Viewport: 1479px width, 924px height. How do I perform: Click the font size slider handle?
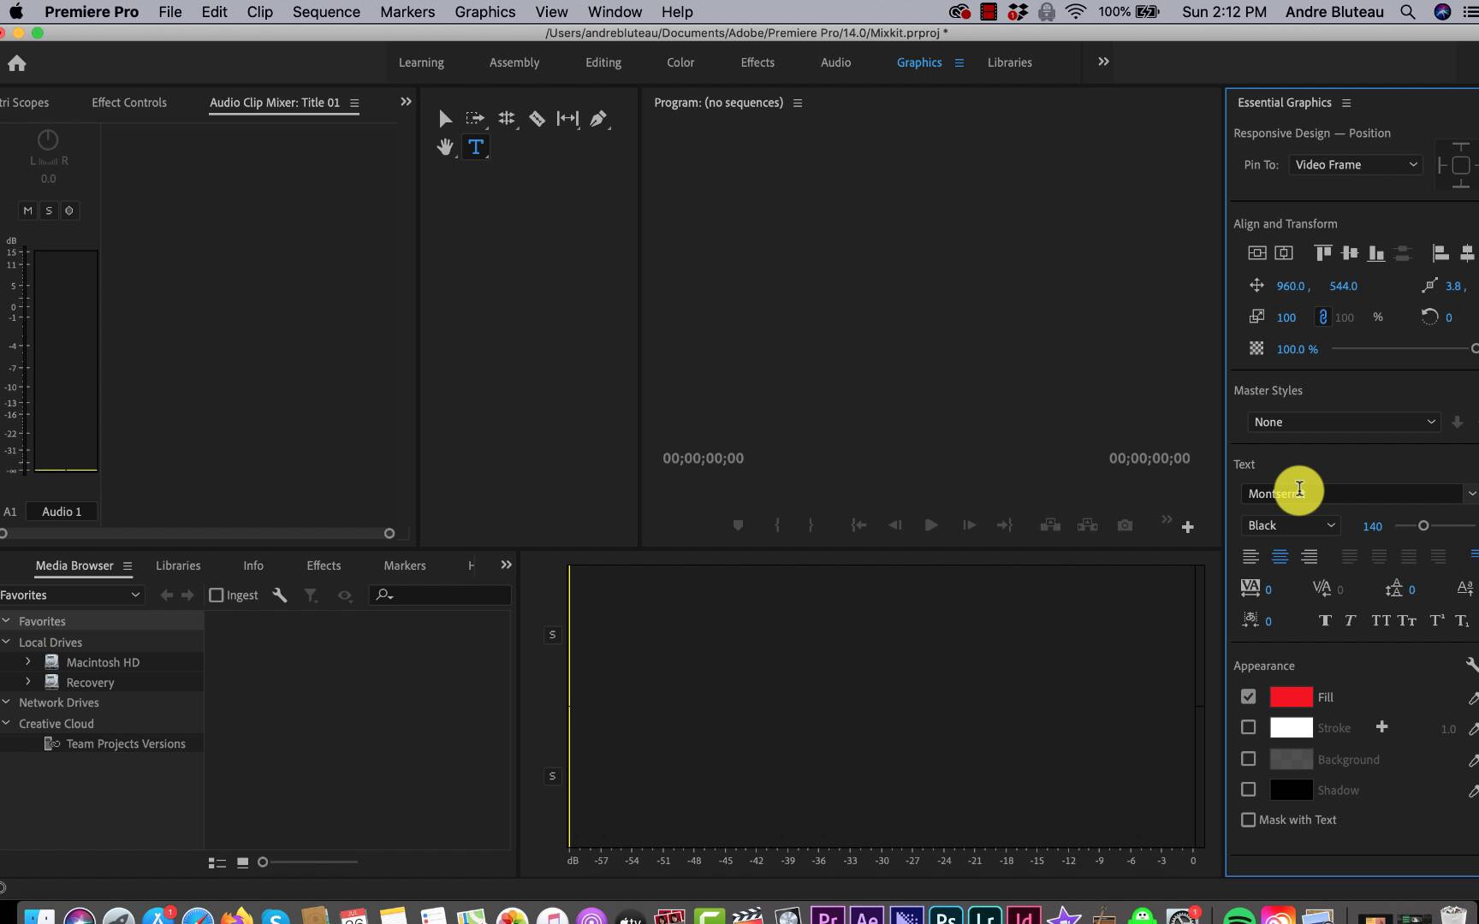[x=1423, y=525]
